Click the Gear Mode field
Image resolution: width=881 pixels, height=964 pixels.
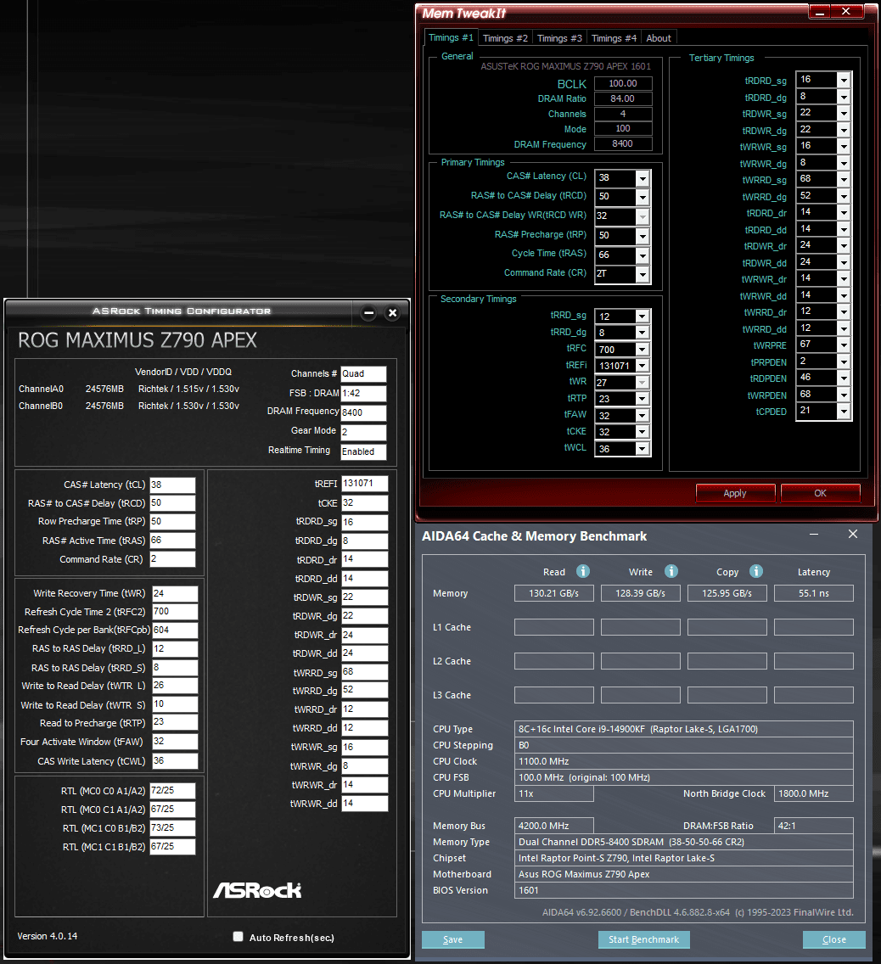click(363, 432)
